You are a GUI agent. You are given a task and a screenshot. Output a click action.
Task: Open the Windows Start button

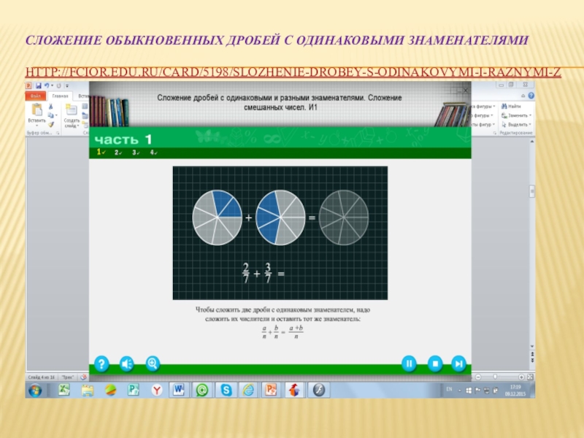(35, 391)
